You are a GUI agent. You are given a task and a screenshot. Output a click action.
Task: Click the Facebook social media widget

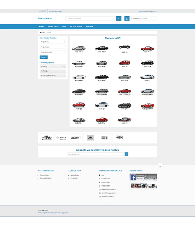click(143, 181)
